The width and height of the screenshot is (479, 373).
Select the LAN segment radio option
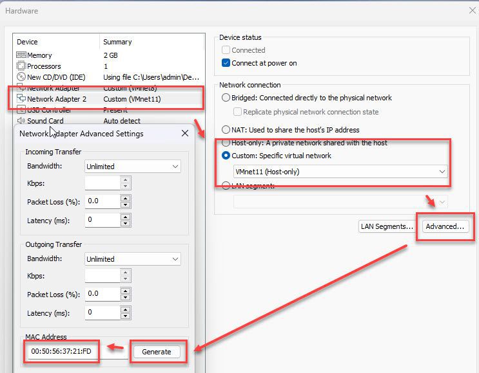click(x=226, y=186)
